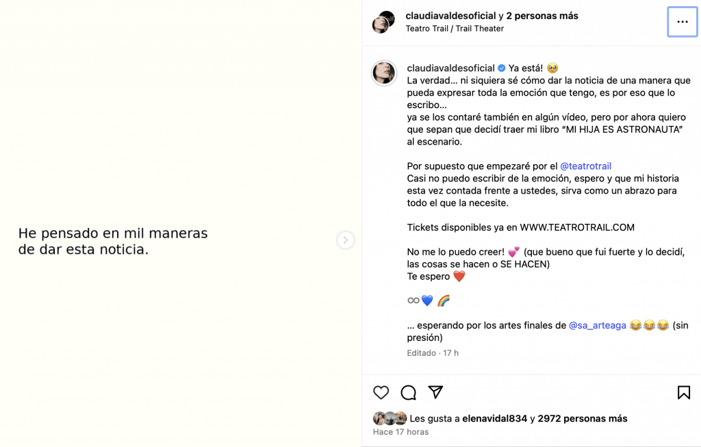This screenshot has height=447, width=701.
Task: Show the '2 personas más' collaborators
Action: (x=542, y=16)
